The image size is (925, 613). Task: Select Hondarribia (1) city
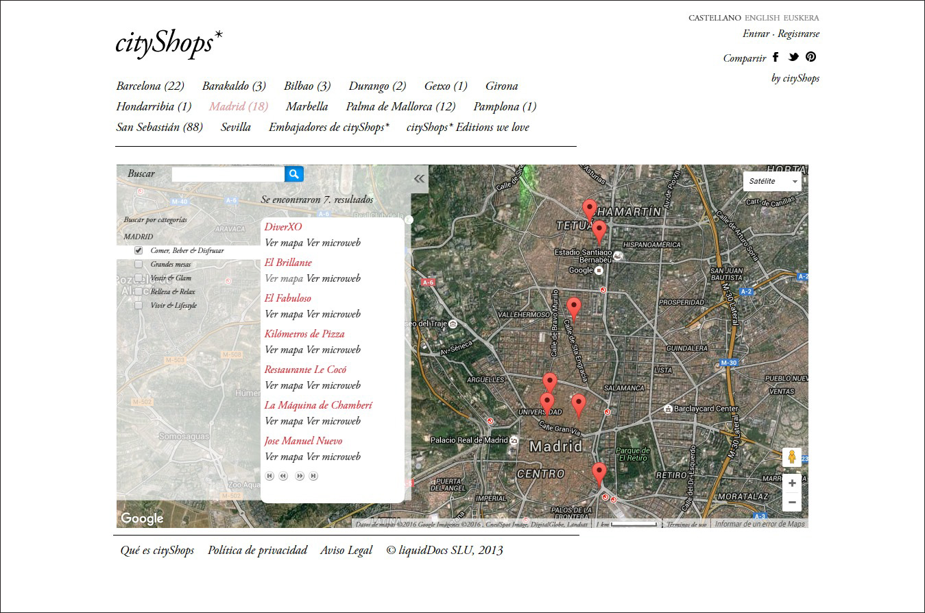pyautogui.click(x=154, y=106)
